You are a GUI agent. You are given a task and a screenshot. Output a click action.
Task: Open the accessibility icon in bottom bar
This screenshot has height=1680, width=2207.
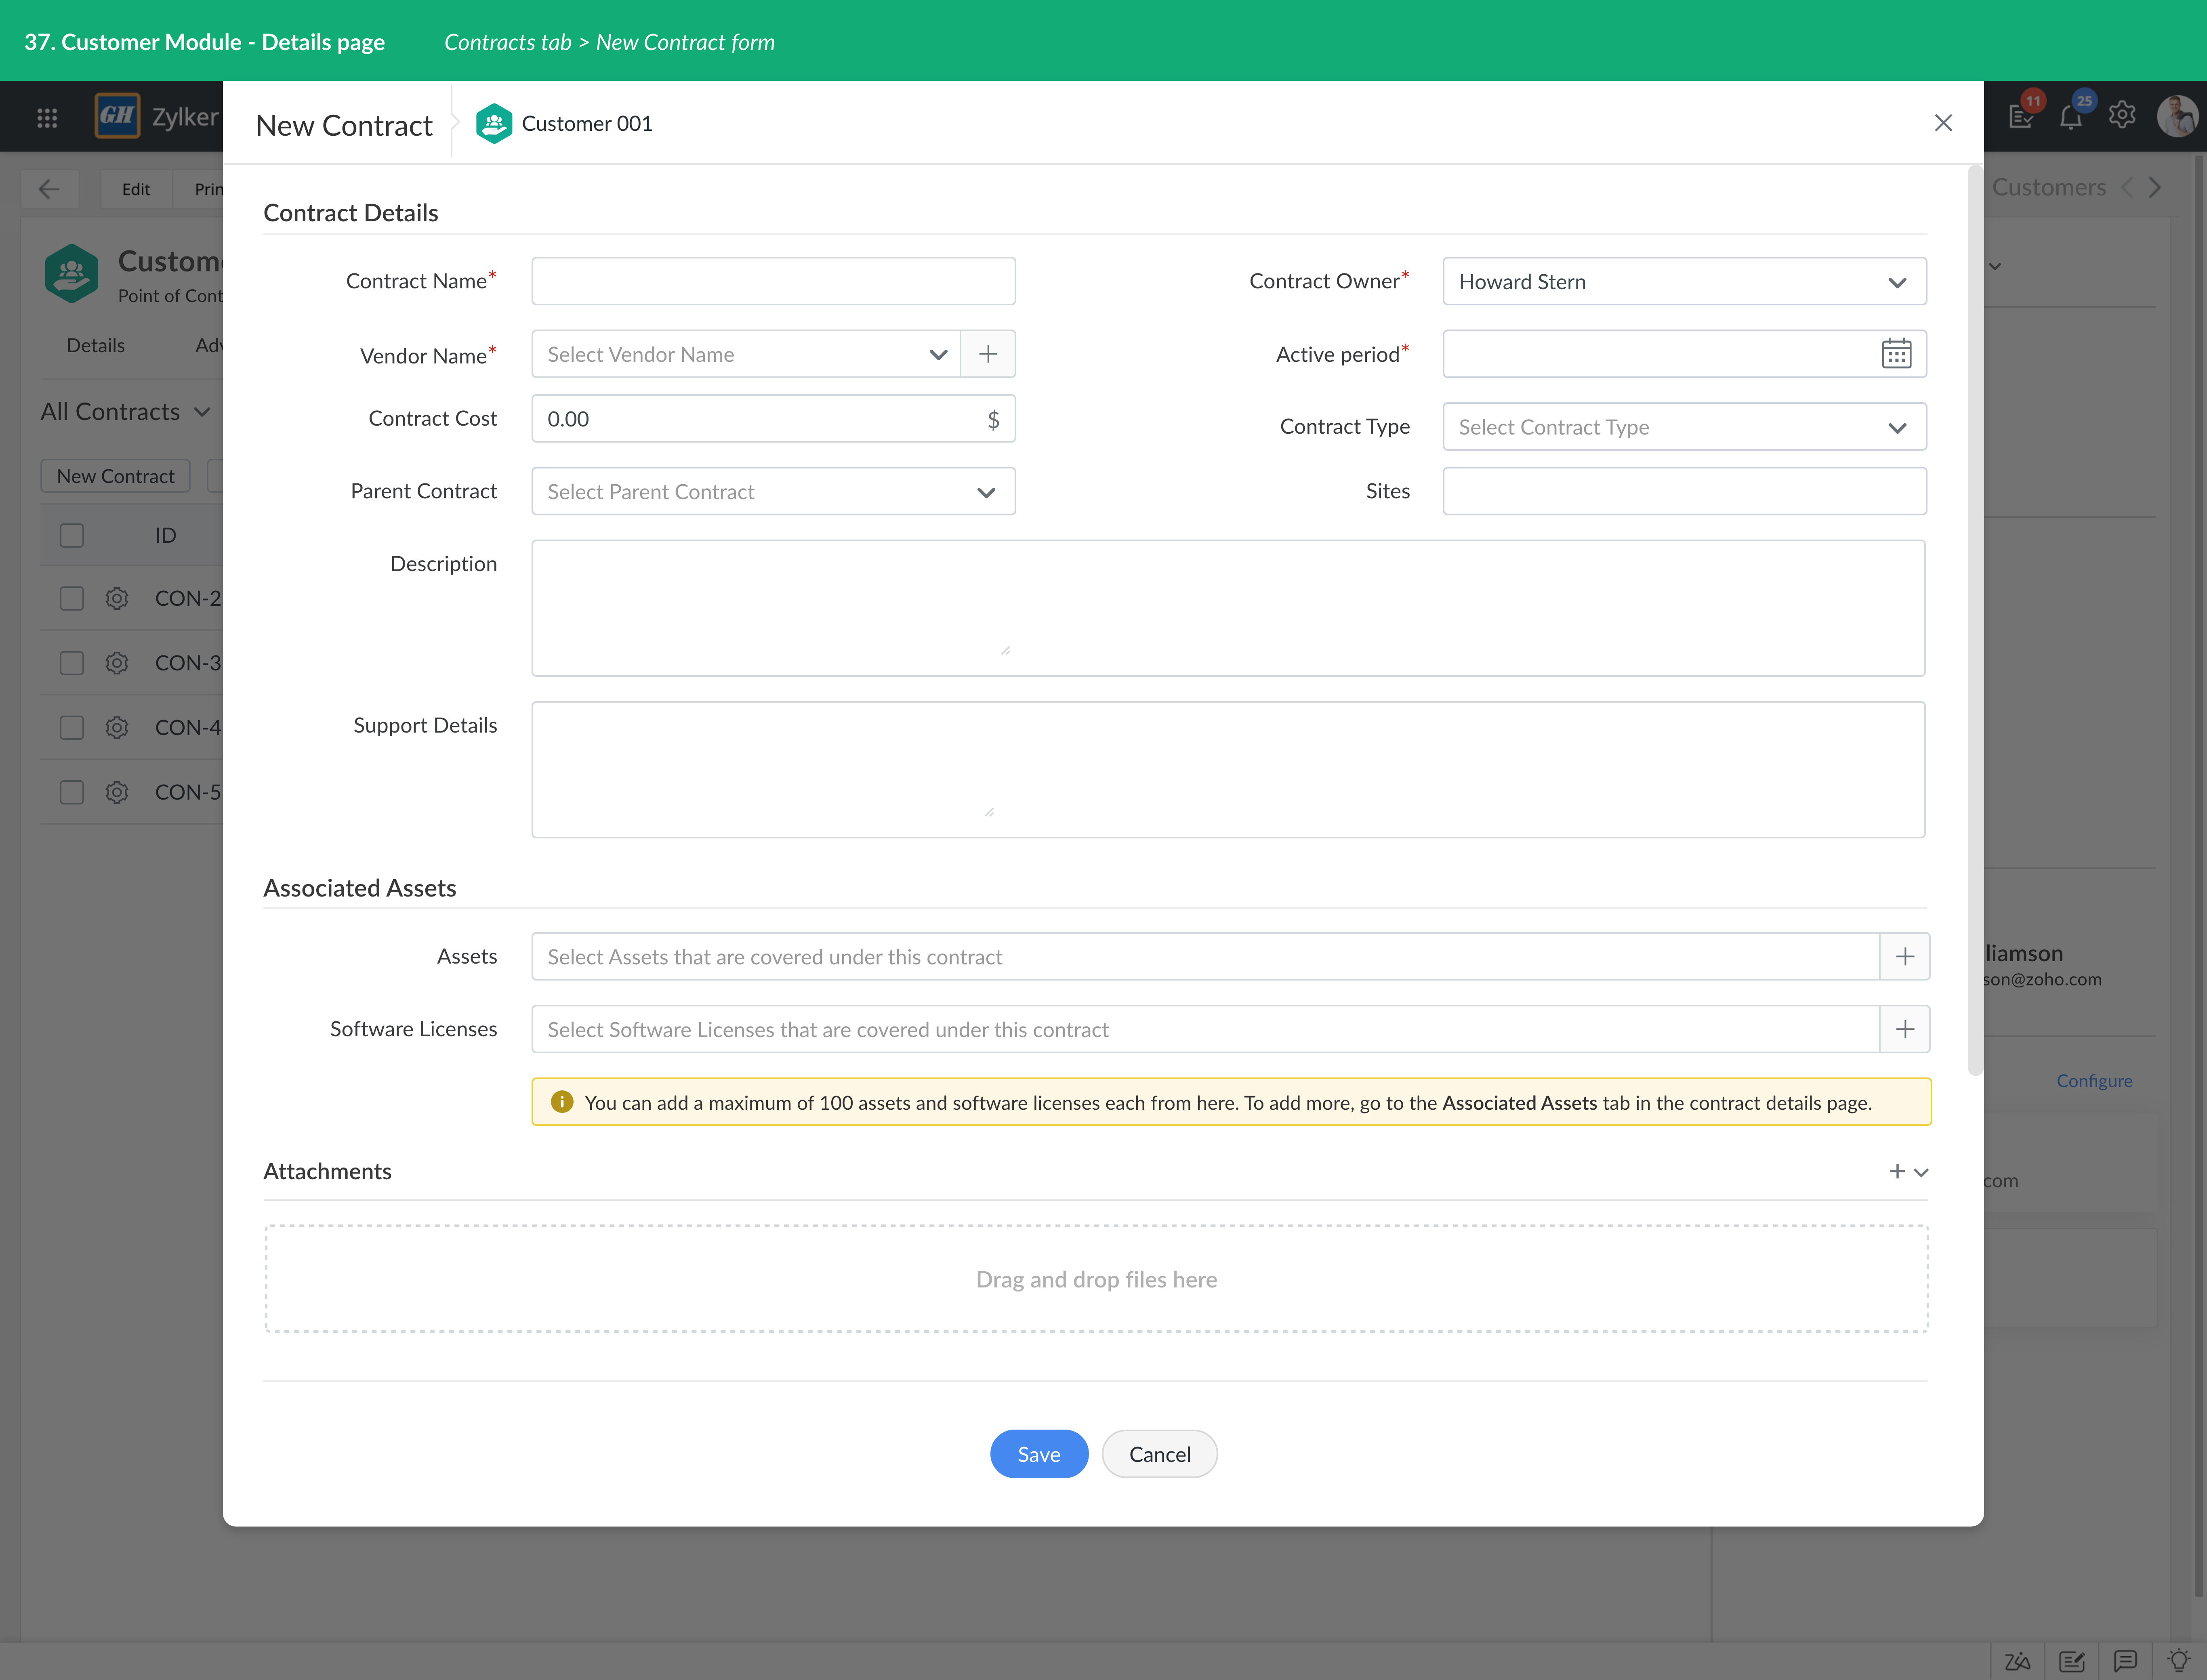click(2017, 1661)
